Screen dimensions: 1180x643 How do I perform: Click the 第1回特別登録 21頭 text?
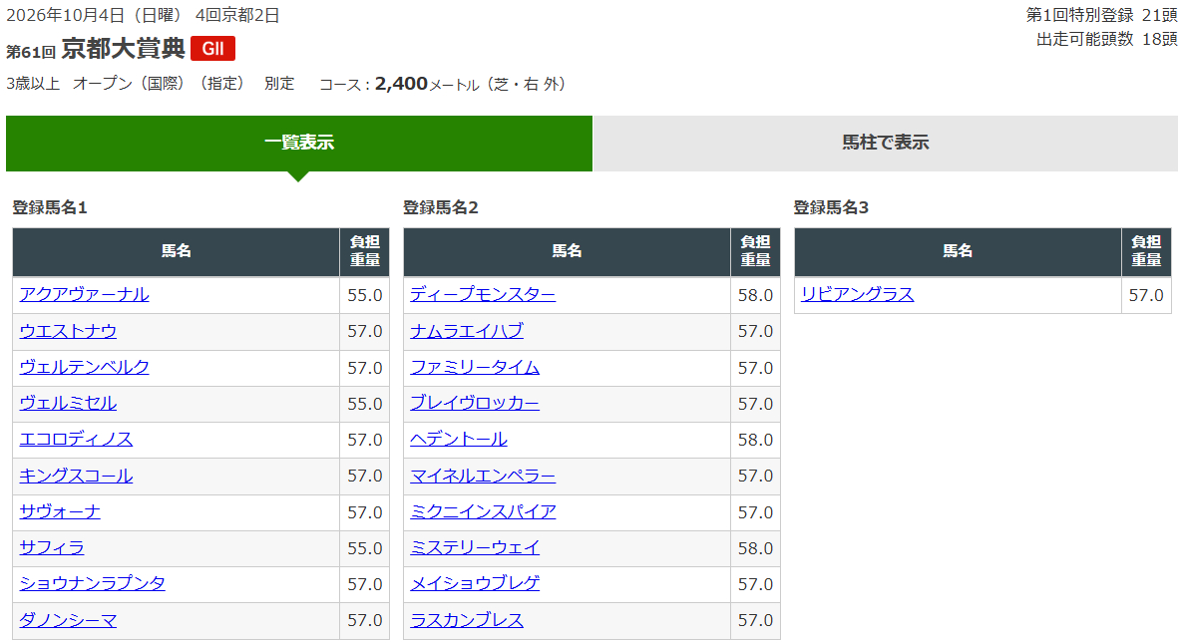tap(1102, 15)
